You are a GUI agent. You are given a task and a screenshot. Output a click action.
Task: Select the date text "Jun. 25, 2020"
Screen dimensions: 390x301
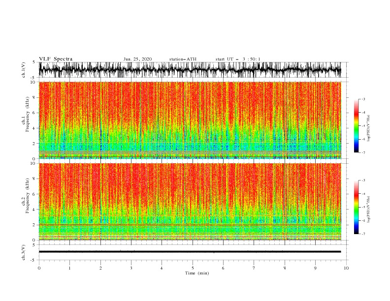137,59
